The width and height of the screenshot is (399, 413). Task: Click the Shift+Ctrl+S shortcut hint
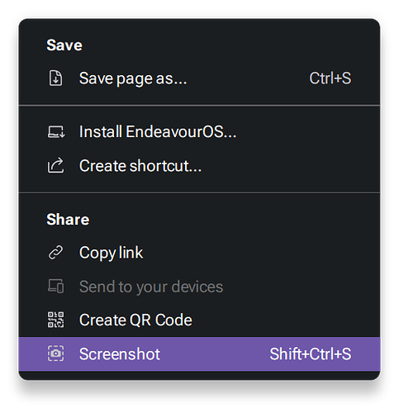click(x=311, y=354)
